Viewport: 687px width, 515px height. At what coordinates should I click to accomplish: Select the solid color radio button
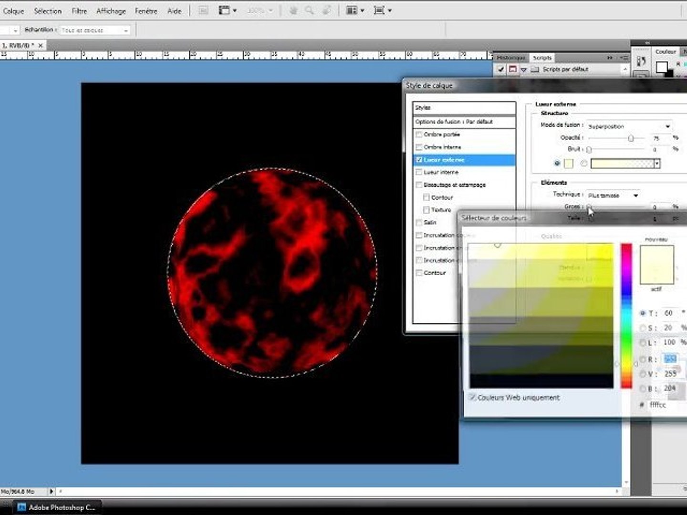click(557, 164)
